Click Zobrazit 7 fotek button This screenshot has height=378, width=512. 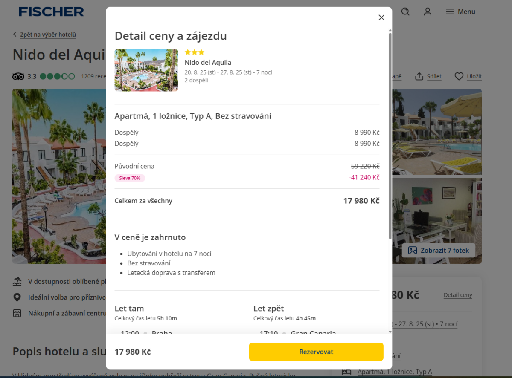pyautogui.click(x=438, y=251)
